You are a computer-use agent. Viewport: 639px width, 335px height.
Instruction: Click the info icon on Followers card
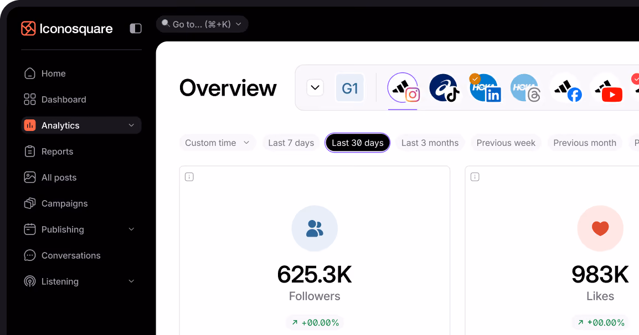pyautogui.click(x=189, y=177)
